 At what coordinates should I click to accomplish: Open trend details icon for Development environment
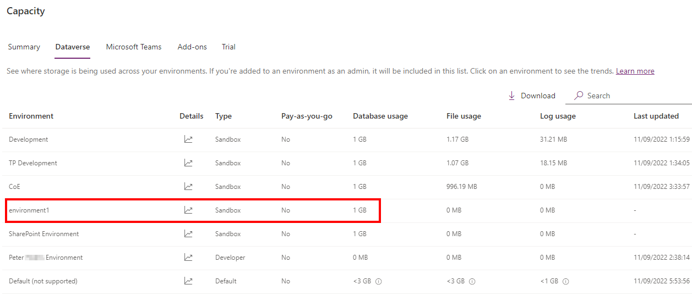[x=188, y=139]
